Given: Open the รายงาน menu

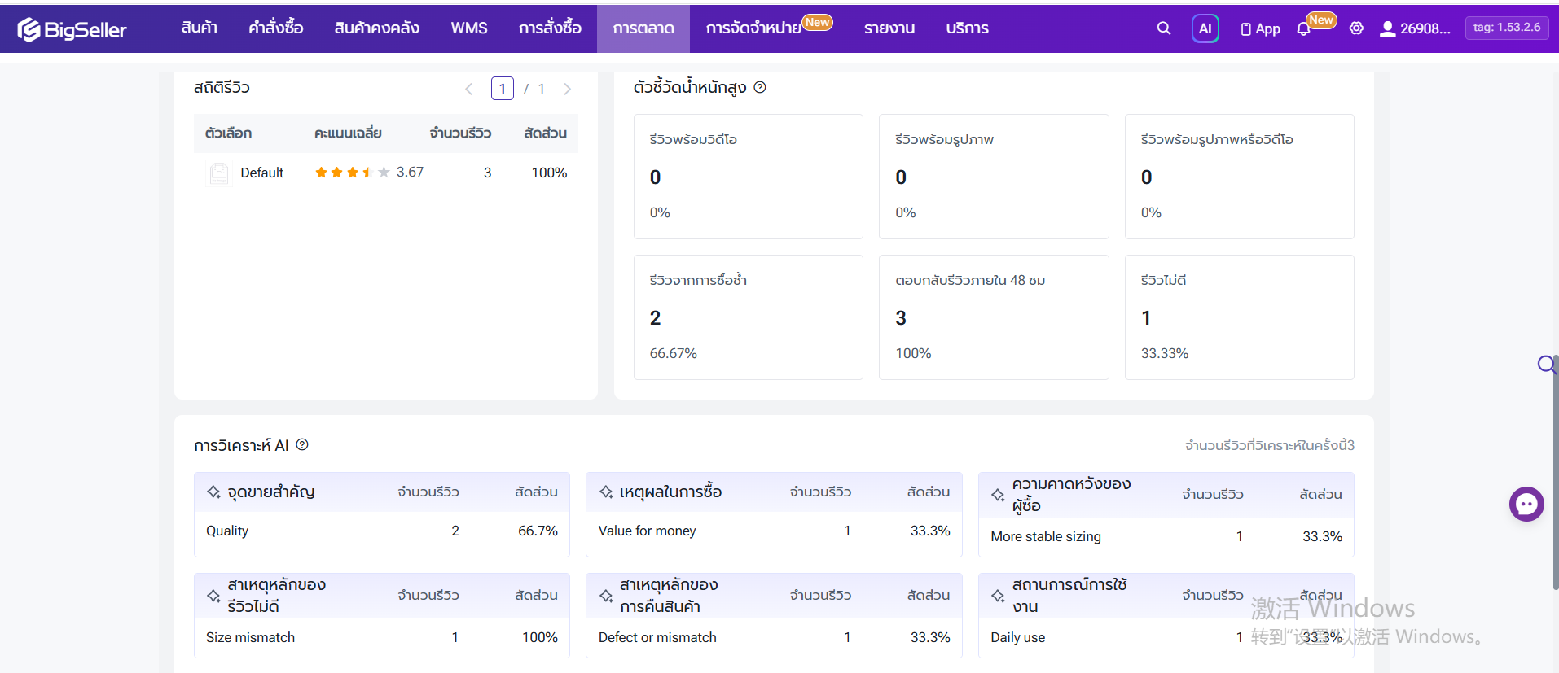Looking at the screenshot, I should (889, 28).
